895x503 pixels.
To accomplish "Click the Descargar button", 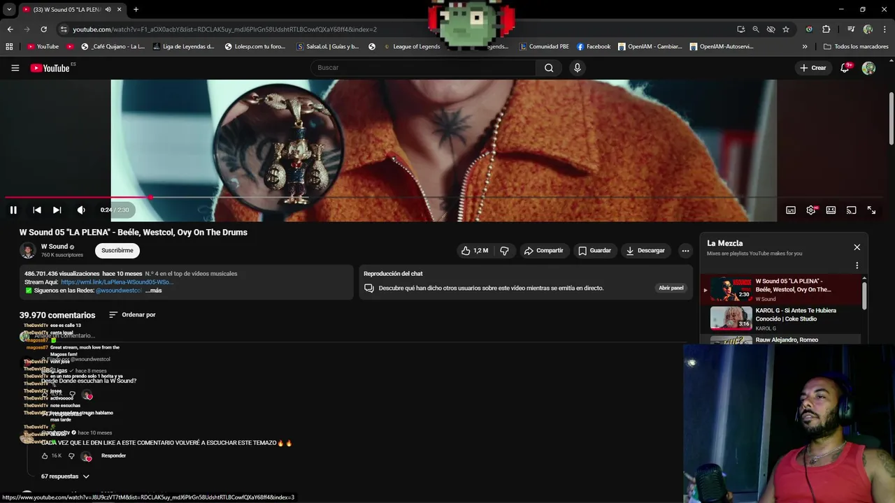I will point(645,250).
